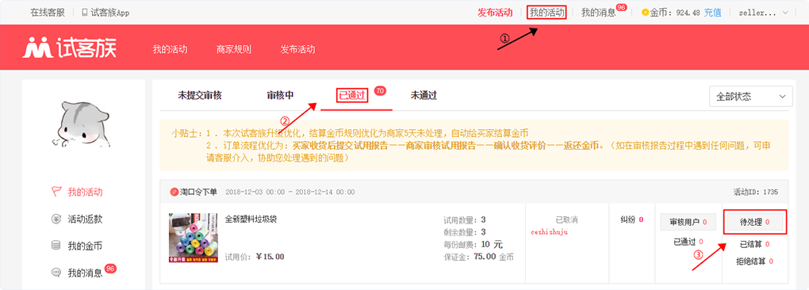
Task: Click the 拒绝结算 count
Action: pos(755,261)
